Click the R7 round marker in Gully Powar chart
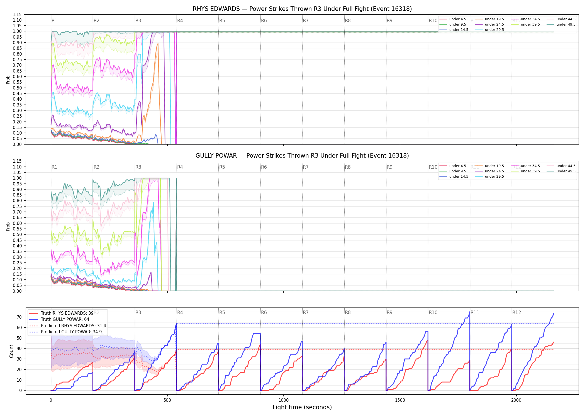 tap(306, 167)
